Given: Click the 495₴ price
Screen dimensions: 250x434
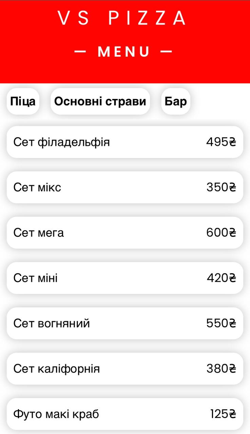Looking at the screenshot, I should pyautogui.click(x=221, y=142).
